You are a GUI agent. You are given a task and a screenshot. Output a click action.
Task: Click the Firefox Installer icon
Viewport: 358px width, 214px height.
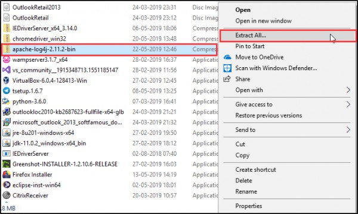pos(7,175)
